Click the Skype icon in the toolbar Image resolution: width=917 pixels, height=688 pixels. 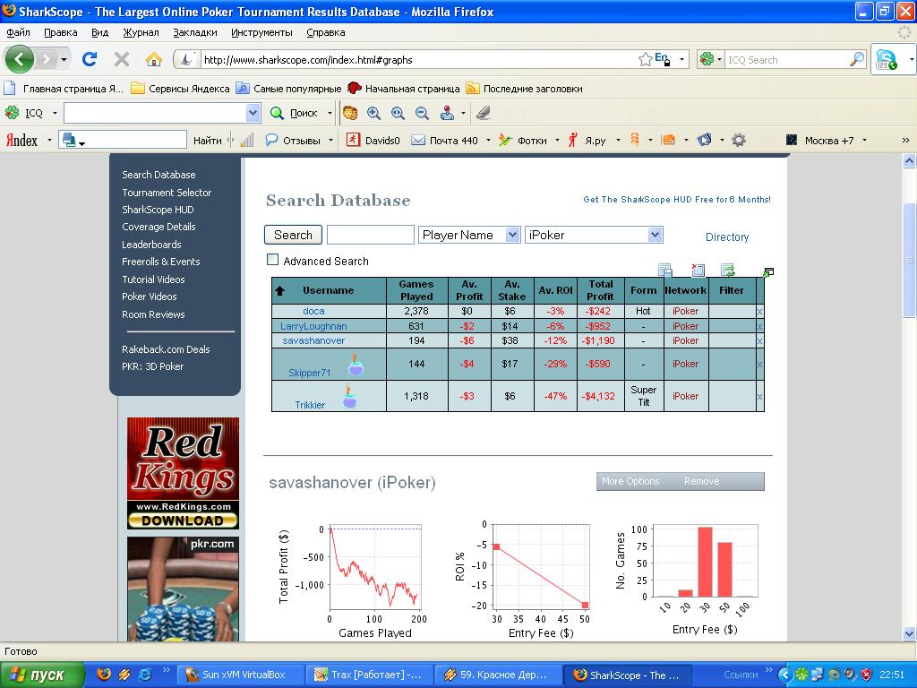coord(887,60)
